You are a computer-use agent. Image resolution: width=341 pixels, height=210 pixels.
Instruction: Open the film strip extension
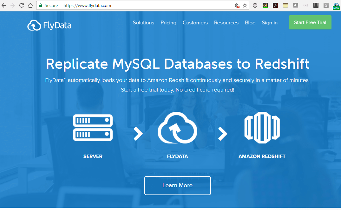[316, 5]
